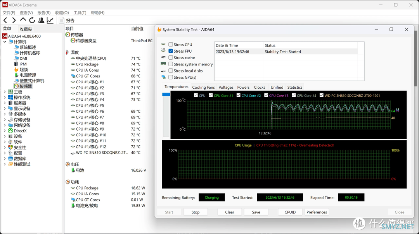This screenshot has height=234, width=419.
Task: Open 电源管理 in the tree
Action: click(28, 75)
